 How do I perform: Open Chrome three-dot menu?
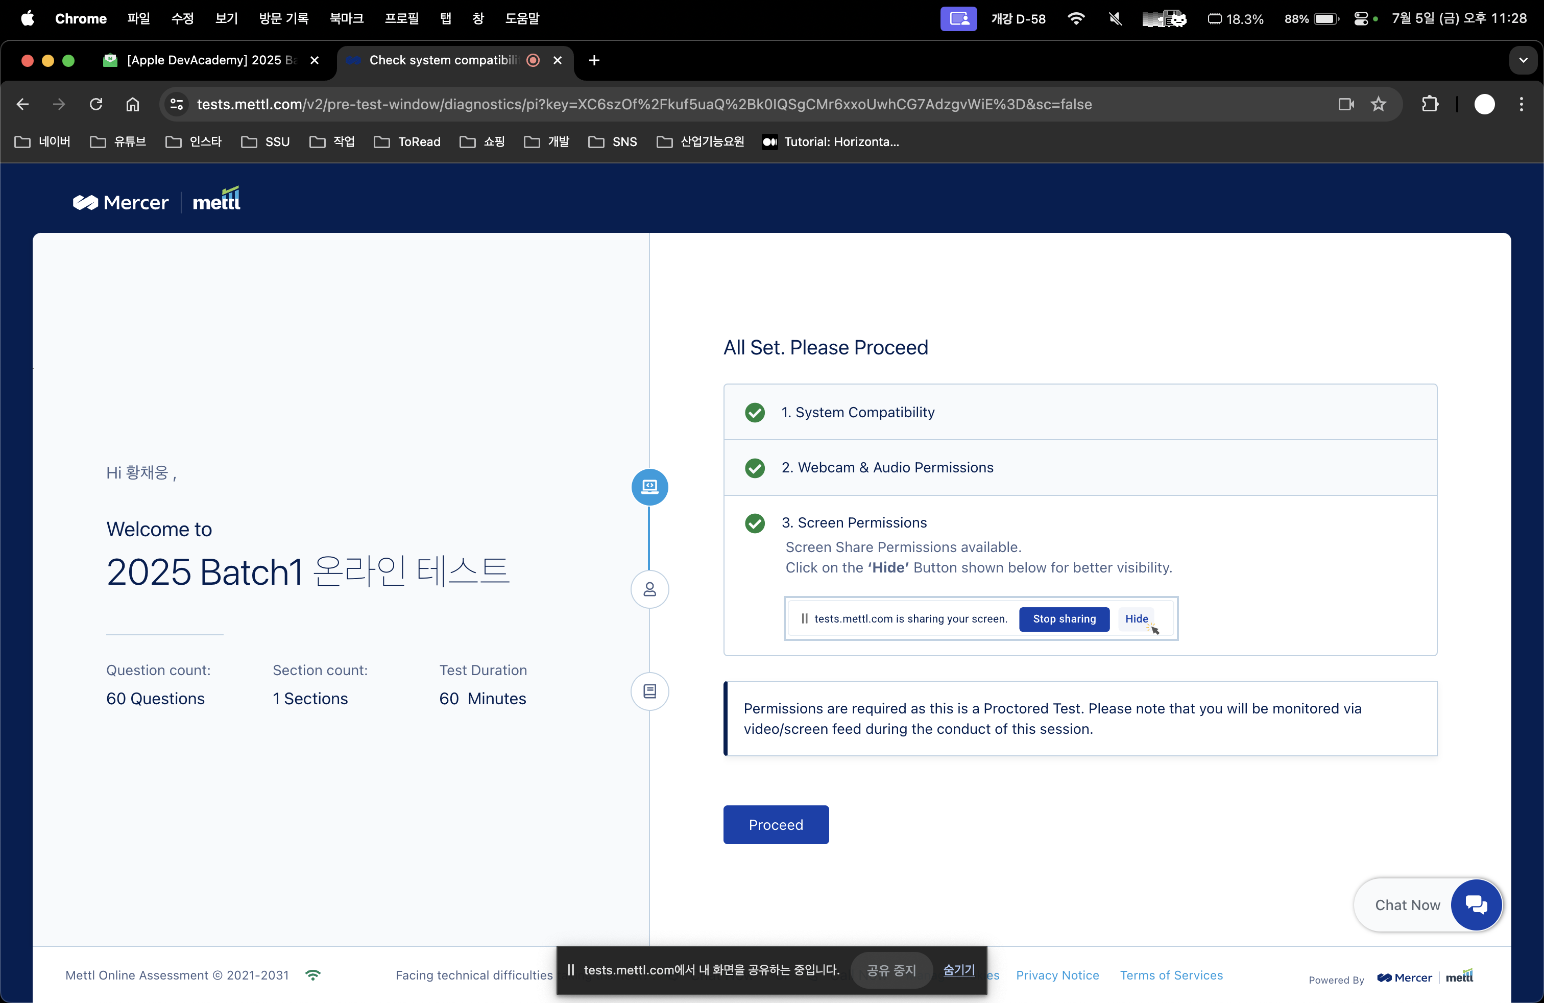click(1522, 105)
